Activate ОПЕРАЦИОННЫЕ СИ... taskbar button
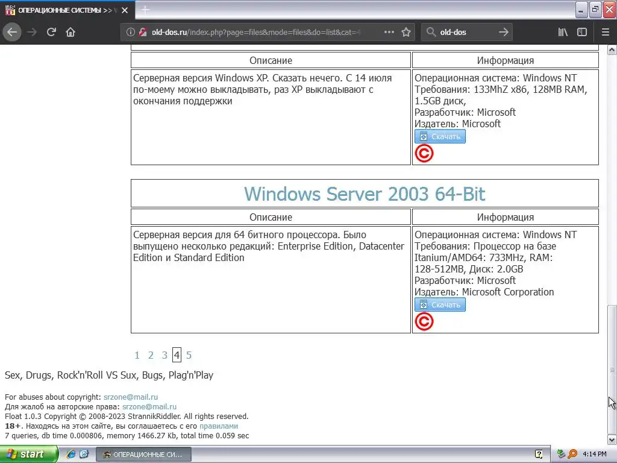 [143, 455]
